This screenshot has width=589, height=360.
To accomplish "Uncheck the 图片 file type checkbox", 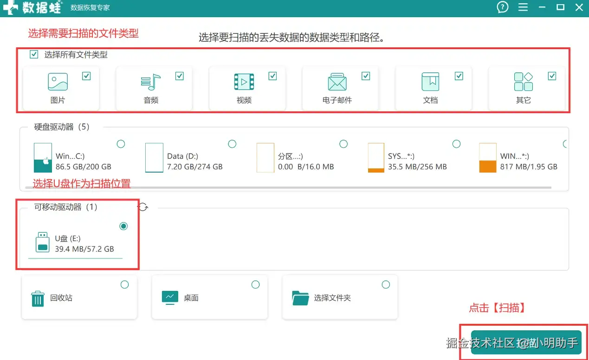I will click(x=86, y=76).
